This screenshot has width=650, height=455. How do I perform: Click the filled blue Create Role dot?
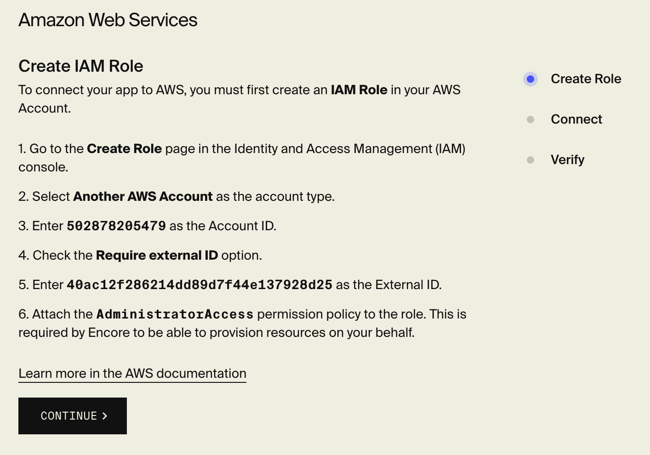(x=530, y=79)
